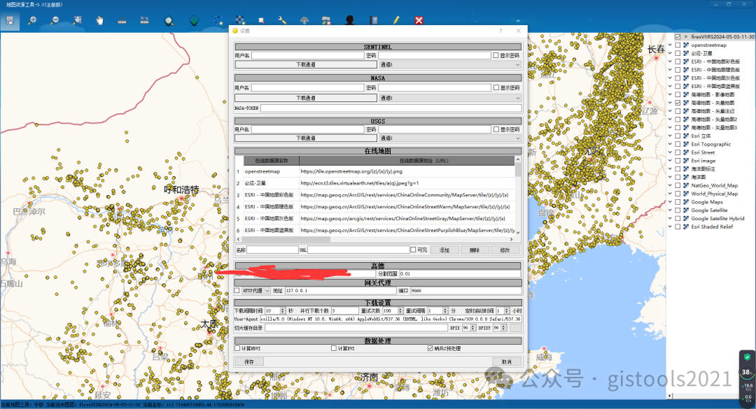This screenshot has height=409, width=756.
Task: Click the 添加 add button
Action: (444, 250)
